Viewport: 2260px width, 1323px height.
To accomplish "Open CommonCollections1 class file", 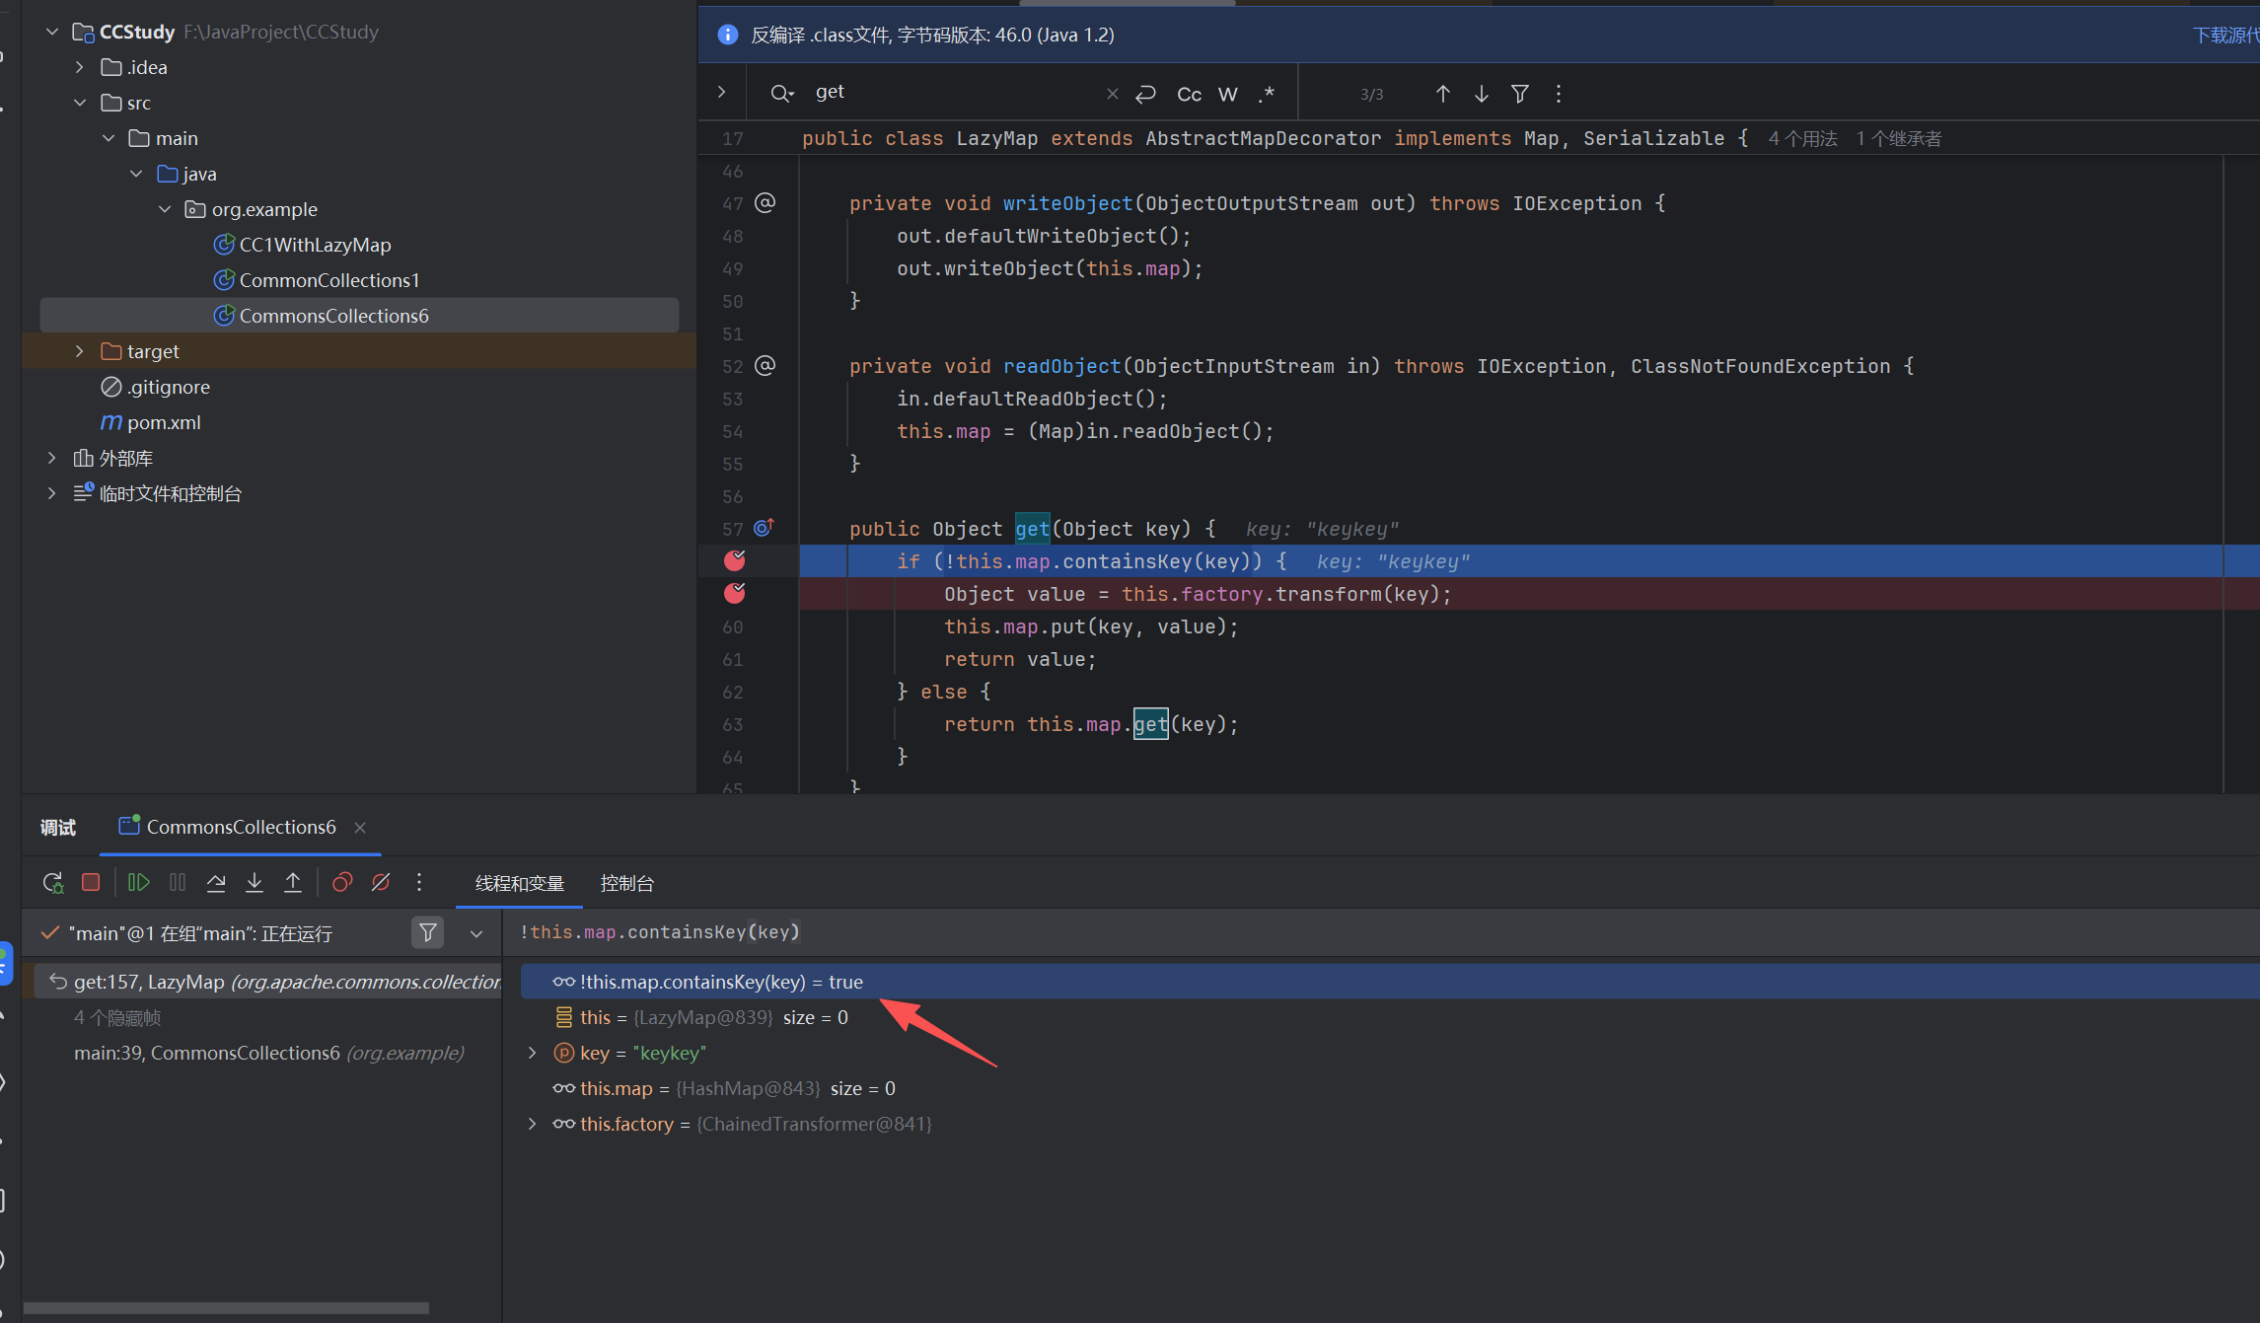I will (x=328, y=280).
